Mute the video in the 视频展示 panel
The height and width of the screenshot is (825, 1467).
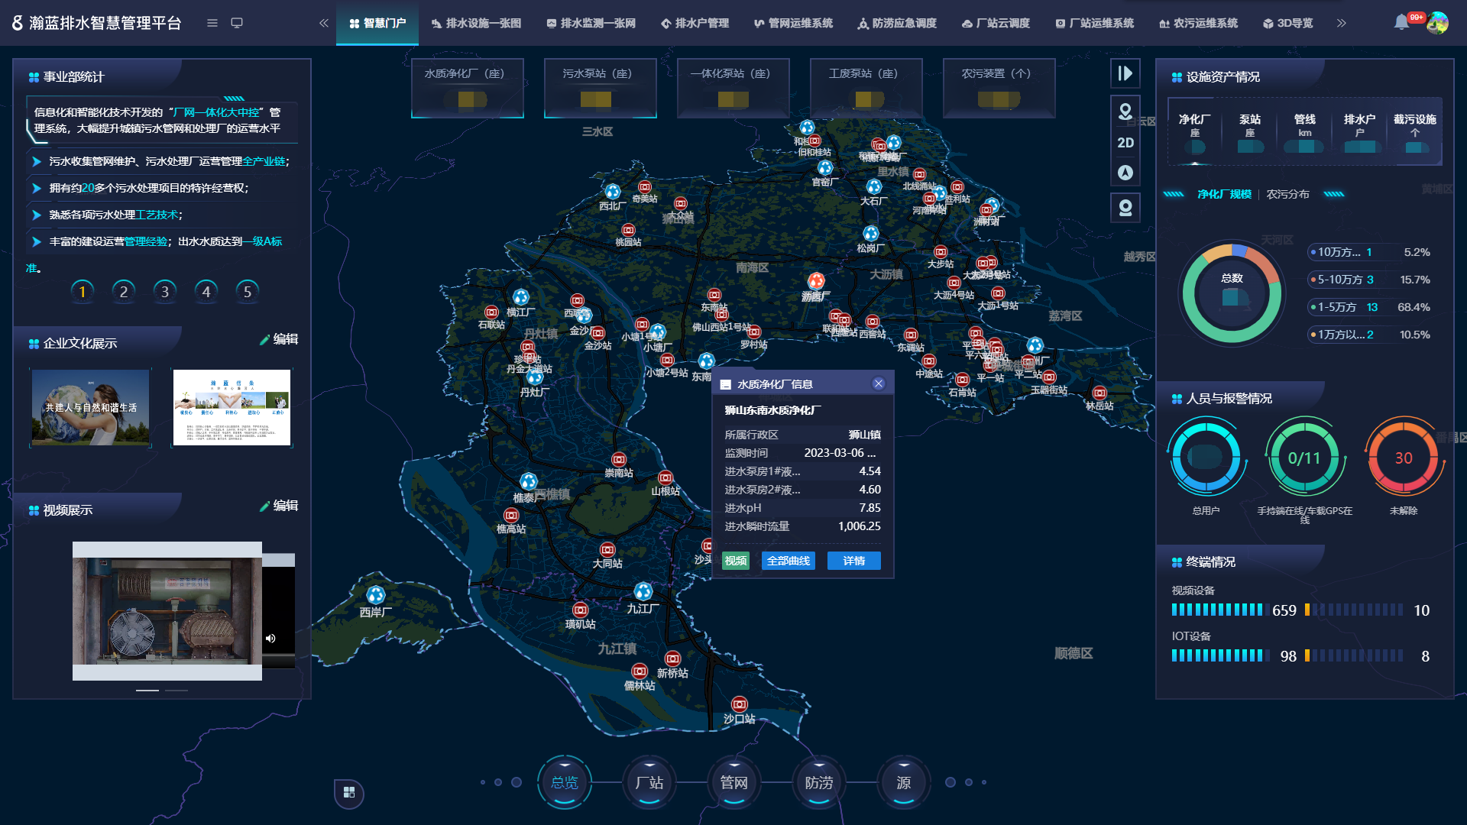coord(270,638)
